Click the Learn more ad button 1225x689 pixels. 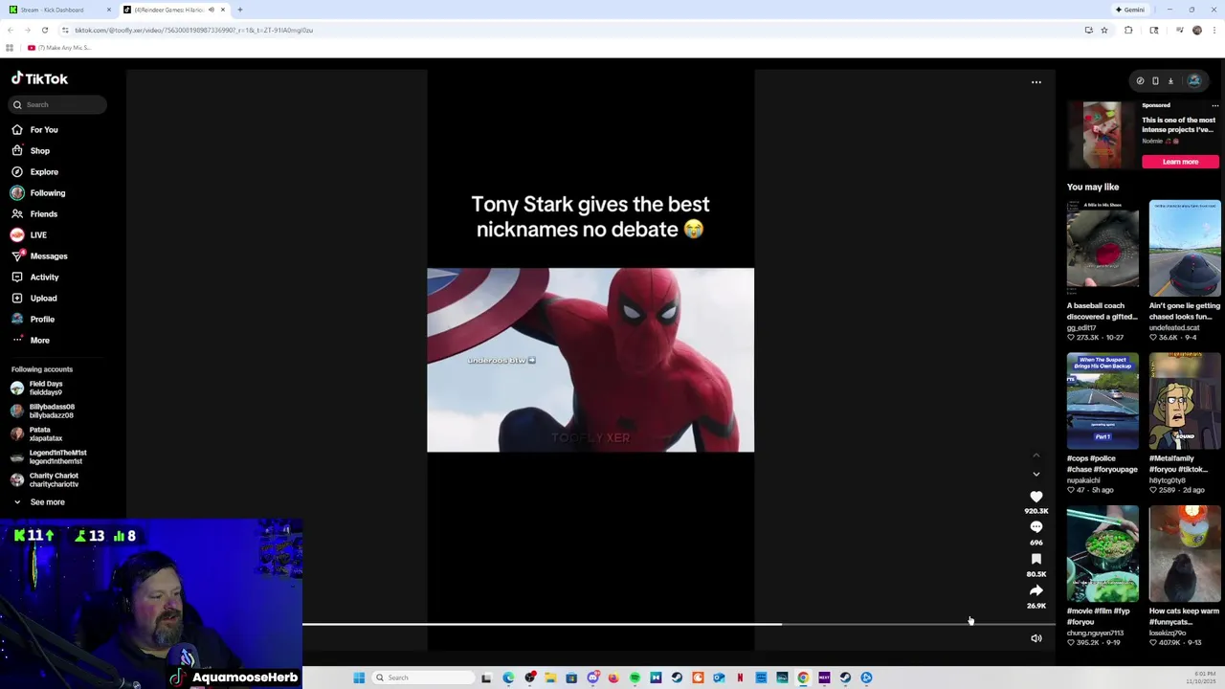point(1180,162)
